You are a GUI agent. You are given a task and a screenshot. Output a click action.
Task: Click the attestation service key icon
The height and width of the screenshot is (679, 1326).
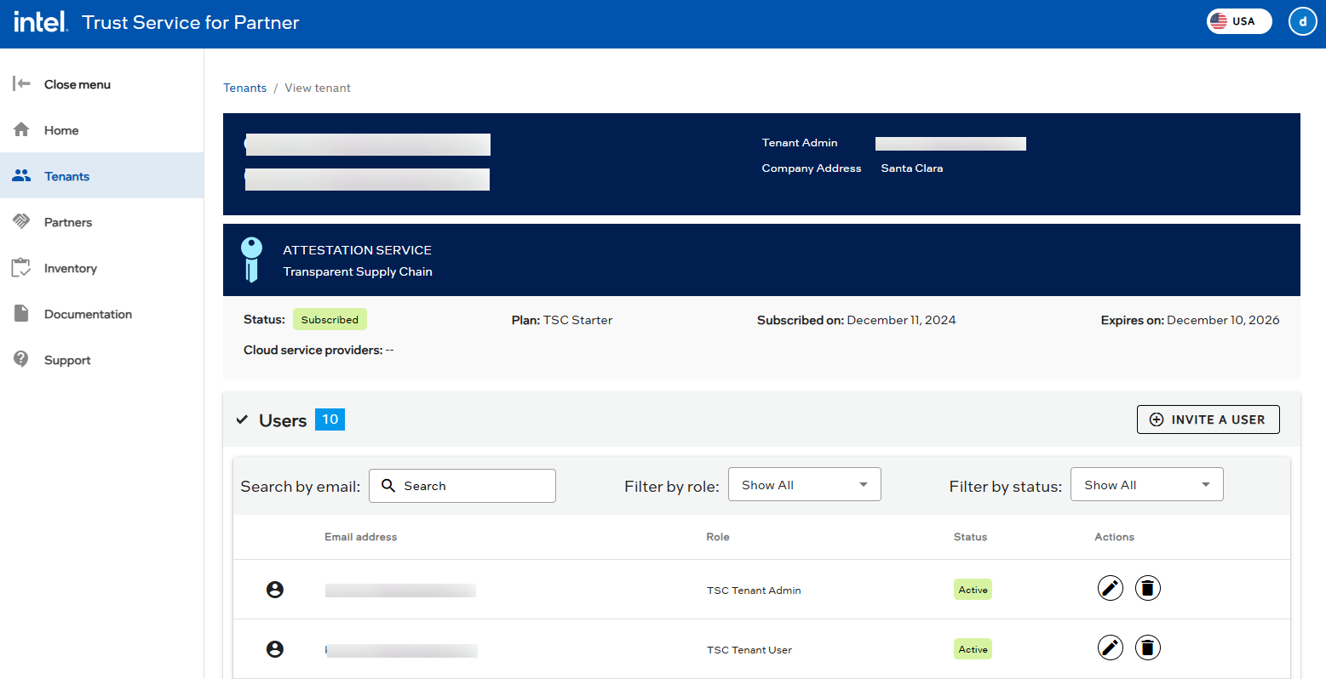tap(251, 260)
